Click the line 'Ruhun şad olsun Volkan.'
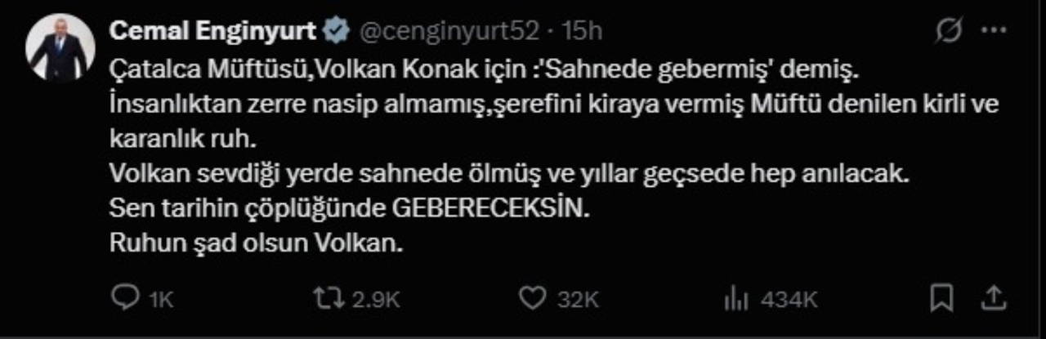 [x=257, y=243]
